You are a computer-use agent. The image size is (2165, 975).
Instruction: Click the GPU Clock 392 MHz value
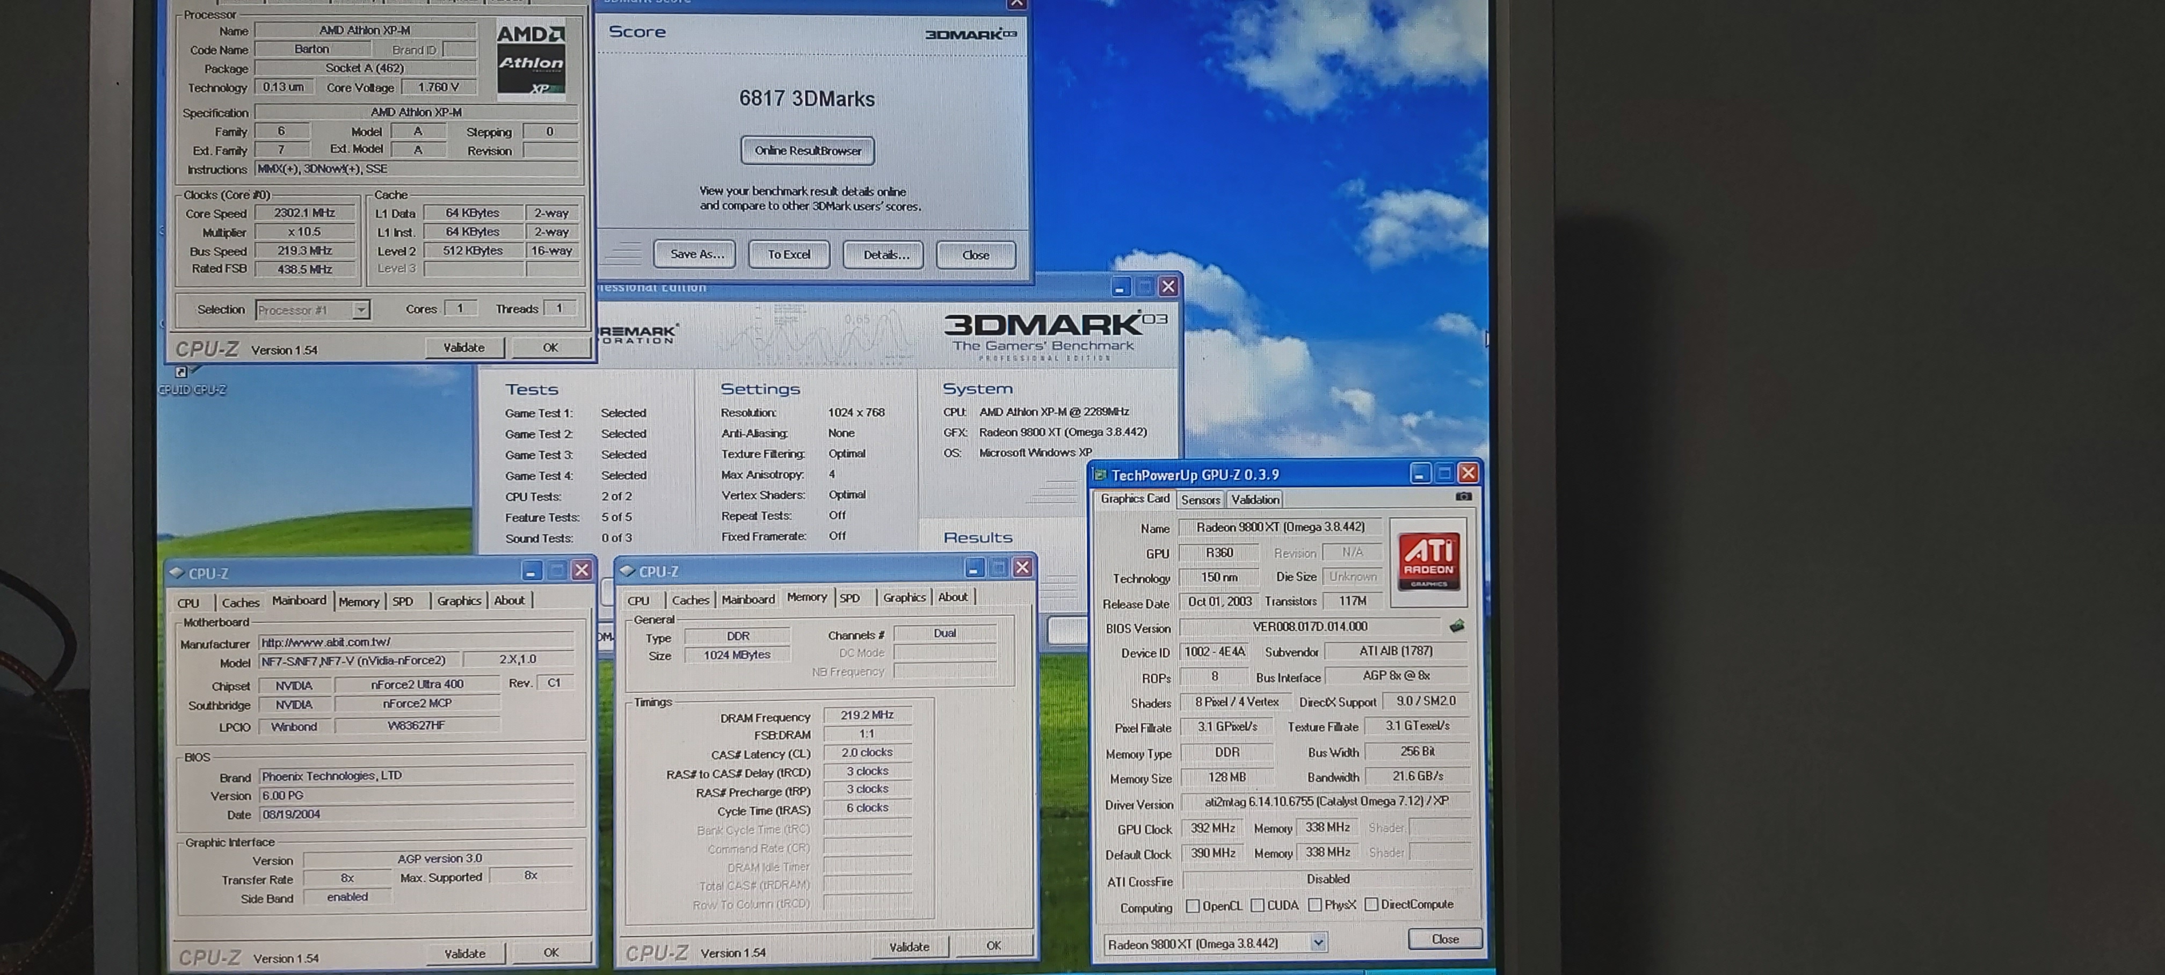click(1213, 829)
